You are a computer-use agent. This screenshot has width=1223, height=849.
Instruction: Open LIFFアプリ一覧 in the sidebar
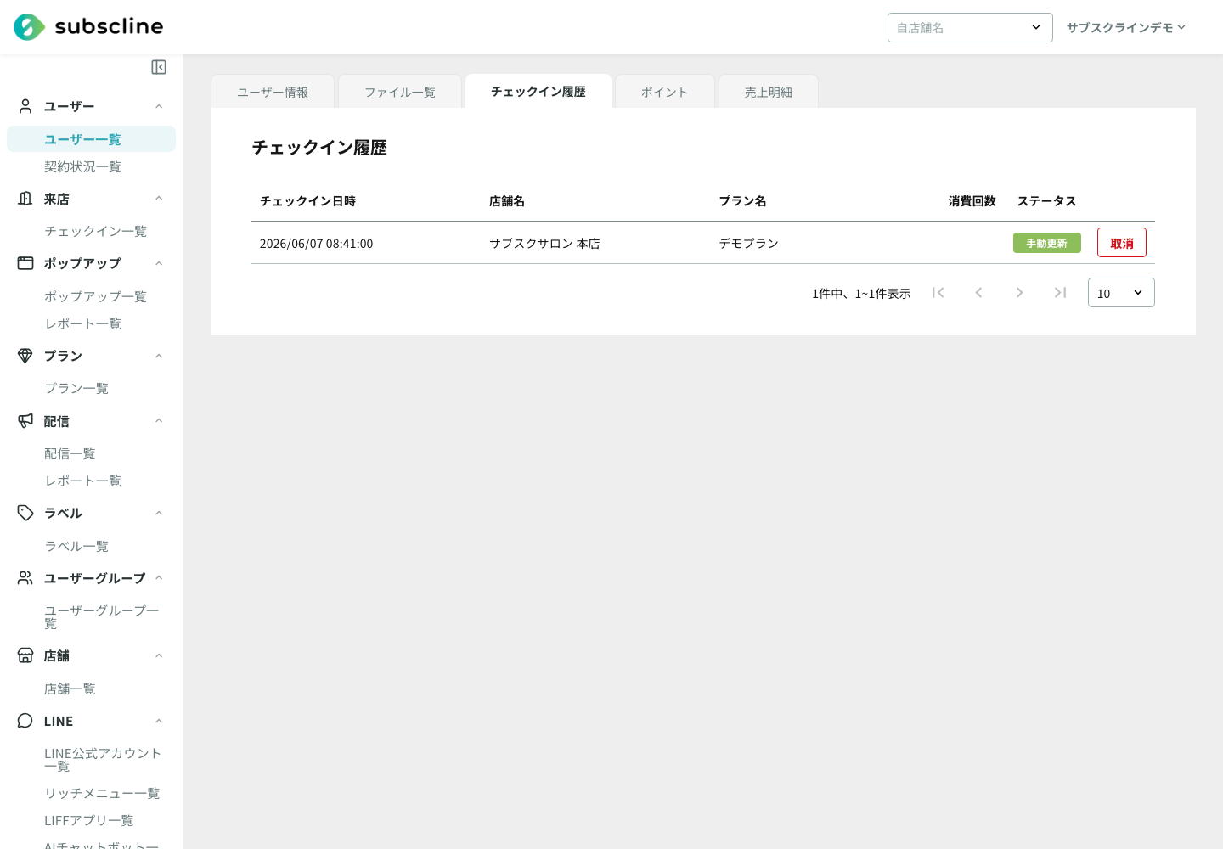(x=89, y=820)
